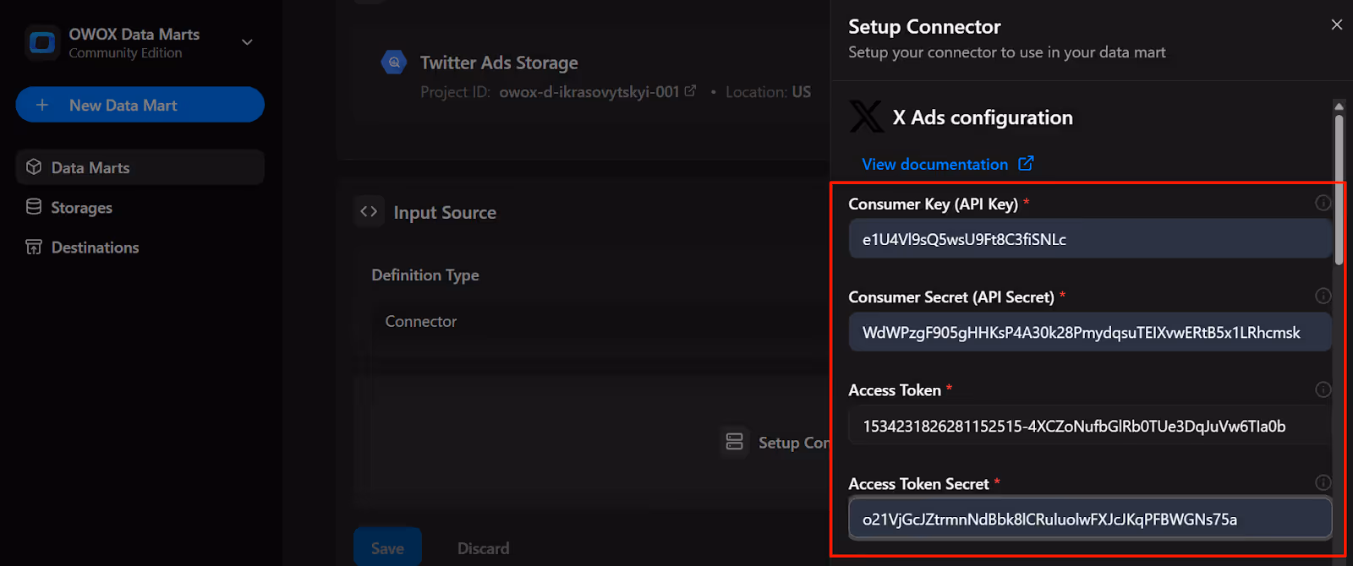Screen dimensions: 1353x566
Task: Click the Consumer Key (API Key) field
Action: click(1090, 239)
